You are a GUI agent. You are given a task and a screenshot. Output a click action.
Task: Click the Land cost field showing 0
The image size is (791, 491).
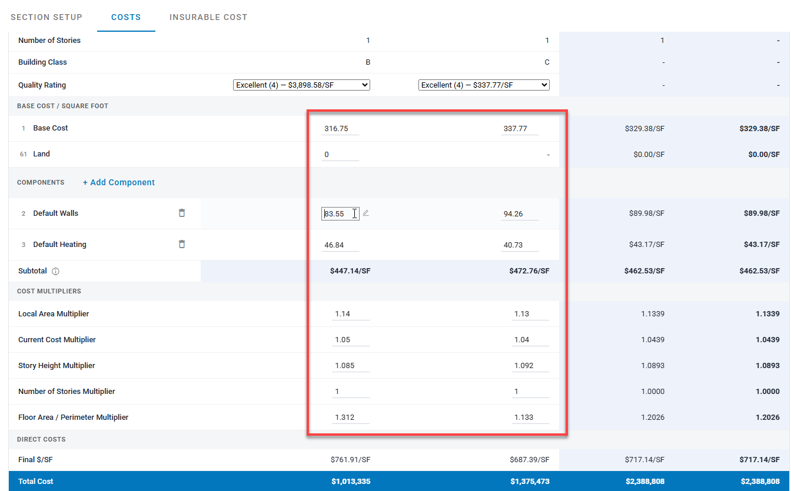340,154
